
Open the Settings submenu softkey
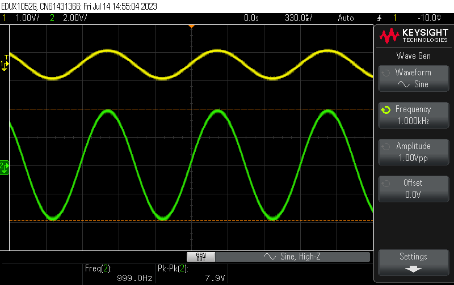pos(414,262)
